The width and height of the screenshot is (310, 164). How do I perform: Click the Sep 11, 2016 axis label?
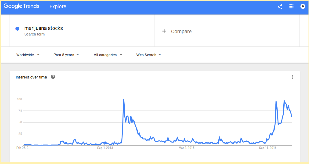coord(268,148)
